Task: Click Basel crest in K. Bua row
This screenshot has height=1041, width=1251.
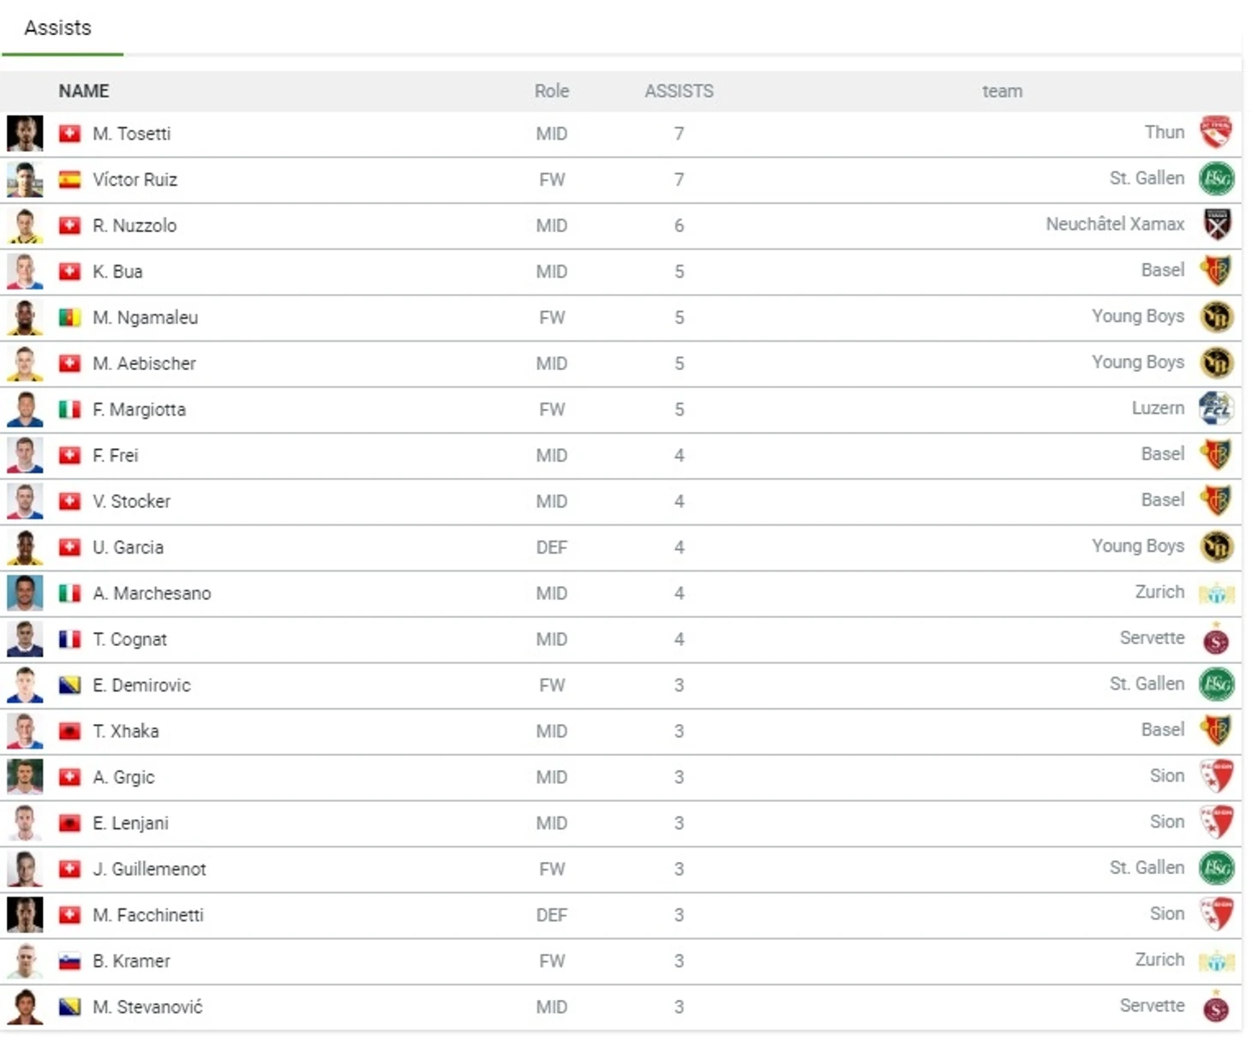Action: [1216, 271]
